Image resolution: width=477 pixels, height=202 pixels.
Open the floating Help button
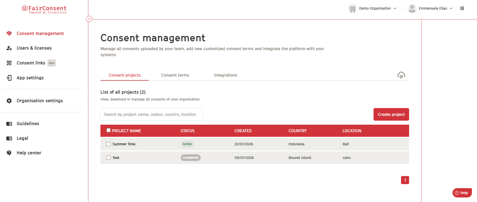click(462, 193)
